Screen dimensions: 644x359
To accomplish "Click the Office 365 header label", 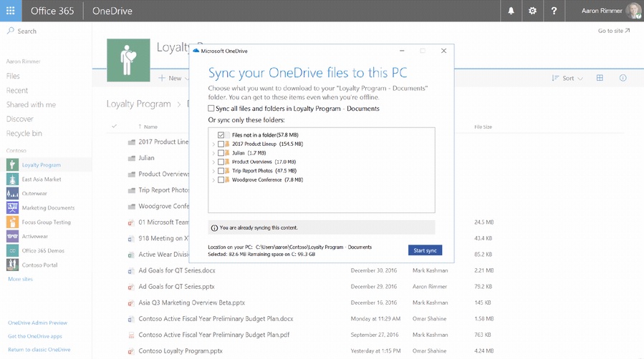I will pyautogui.click(x=52, y=11).
